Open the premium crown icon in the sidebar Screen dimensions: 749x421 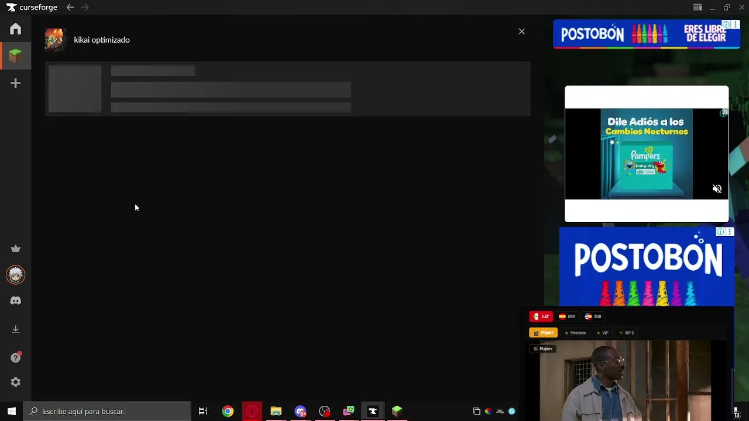point(16,249)
